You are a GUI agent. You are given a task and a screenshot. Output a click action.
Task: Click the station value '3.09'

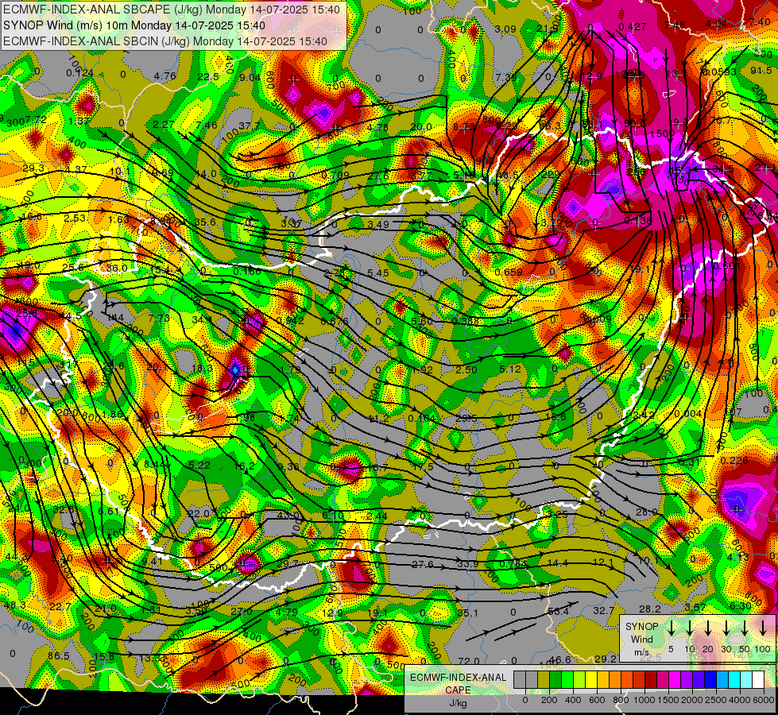point(505,29)
